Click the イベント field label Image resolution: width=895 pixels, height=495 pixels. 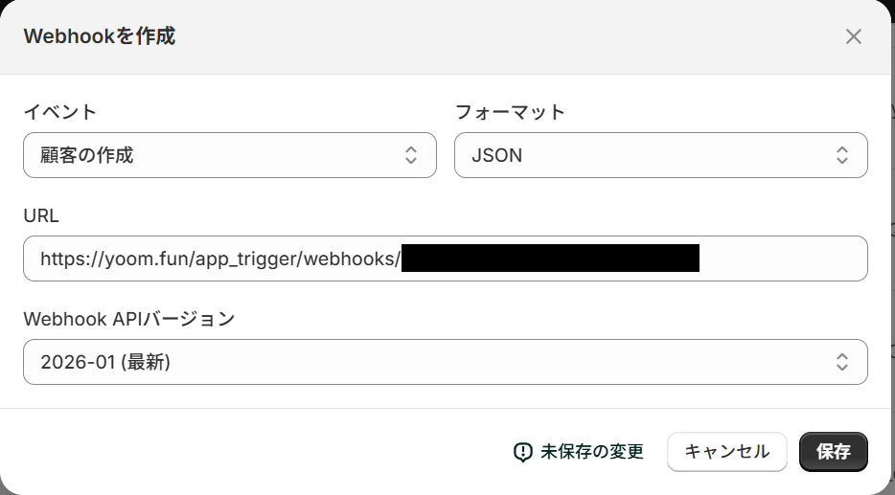(59, 112)
